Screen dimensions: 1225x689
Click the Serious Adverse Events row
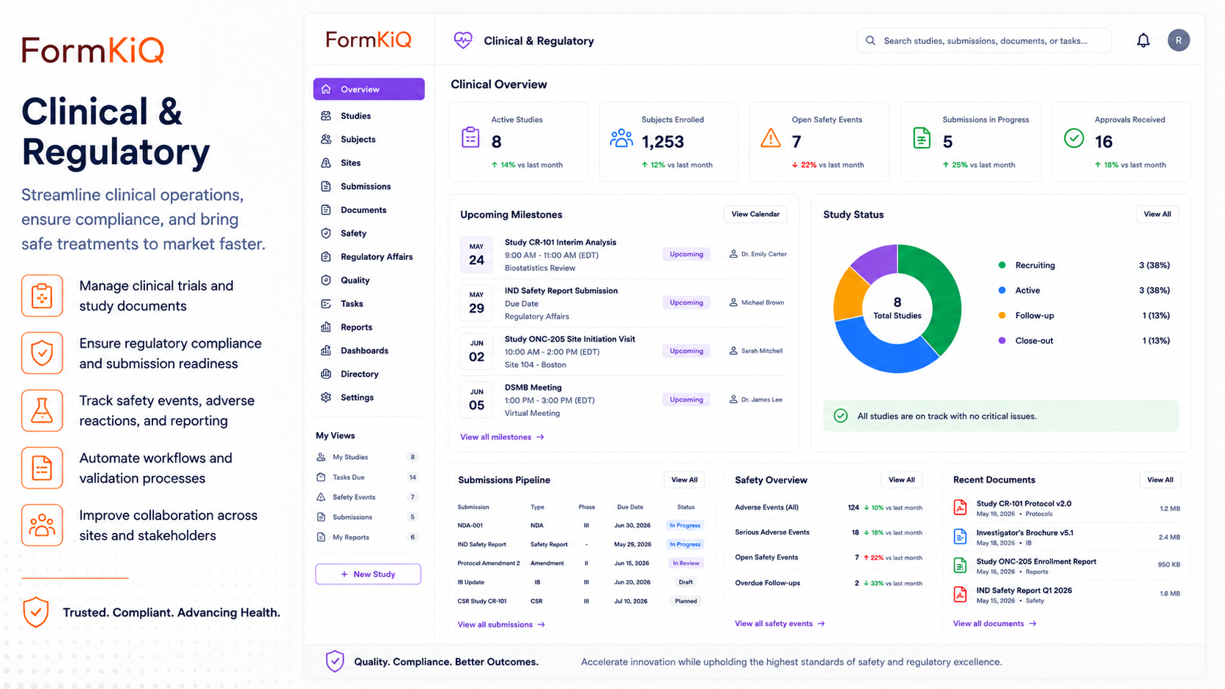click(x=829, y=532)
